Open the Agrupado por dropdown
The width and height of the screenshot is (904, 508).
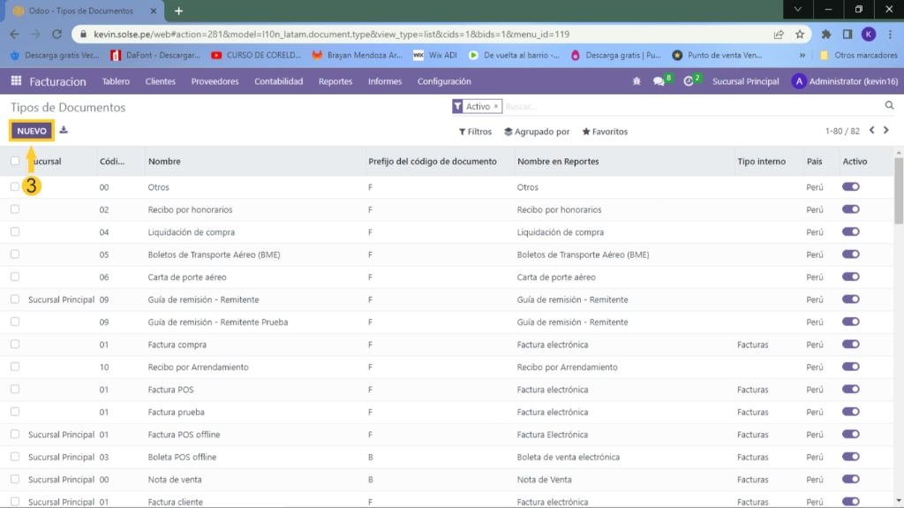tap(537, 132)
